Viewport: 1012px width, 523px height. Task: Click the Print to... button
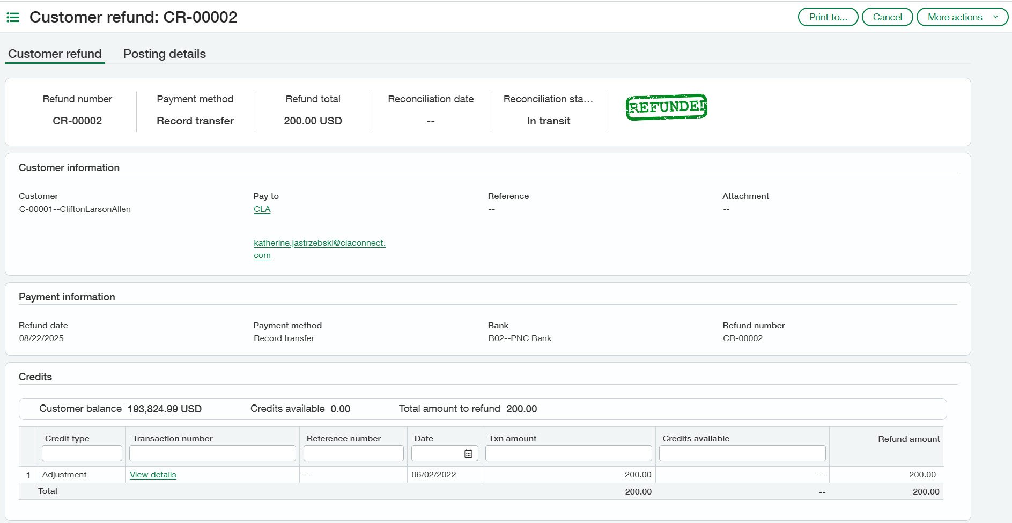pos(827,17)
